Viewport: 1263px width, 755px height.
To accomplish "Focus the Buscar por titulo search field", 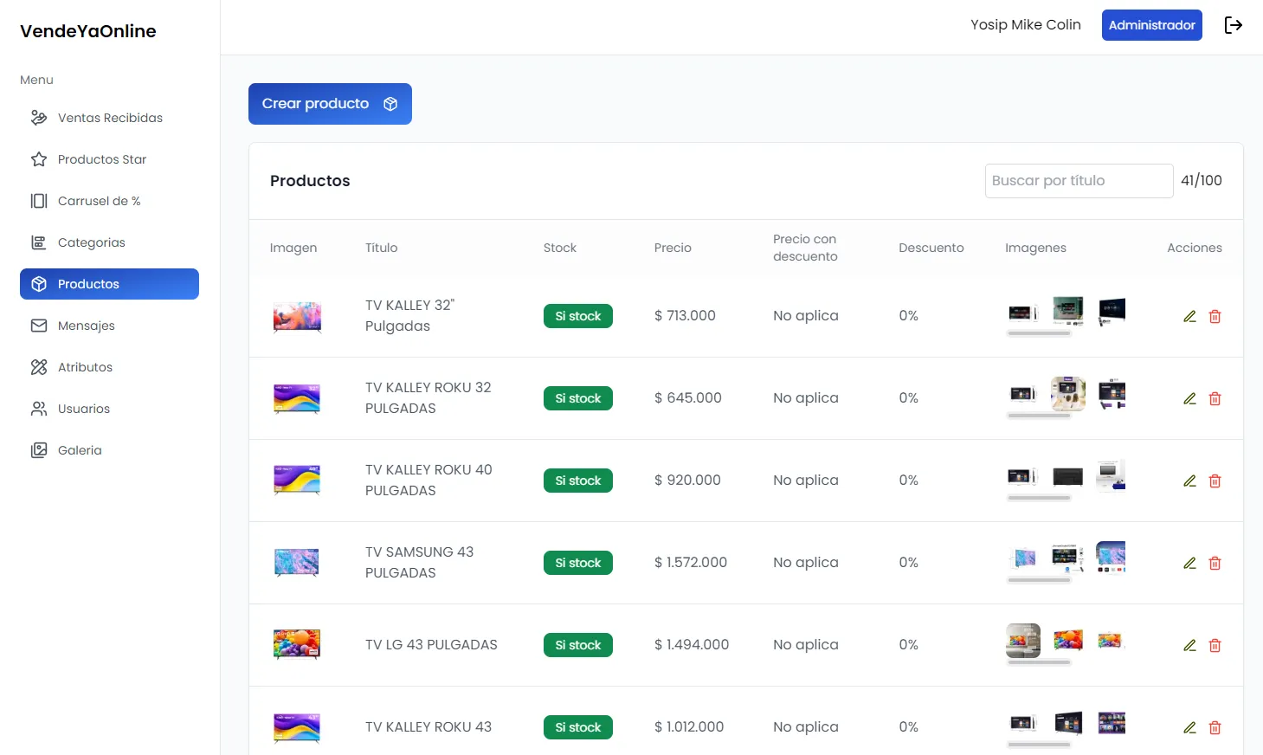I will (x=1079, y=181).
